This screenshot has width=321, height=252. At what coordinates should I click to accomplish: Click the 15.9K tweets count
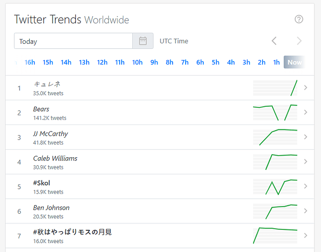tap(48, 192)
